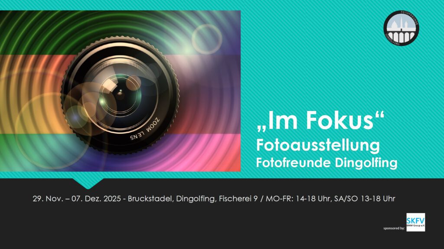Click the center glass of the camera lens
Screen dimensions: 444x249
point(121,94)
